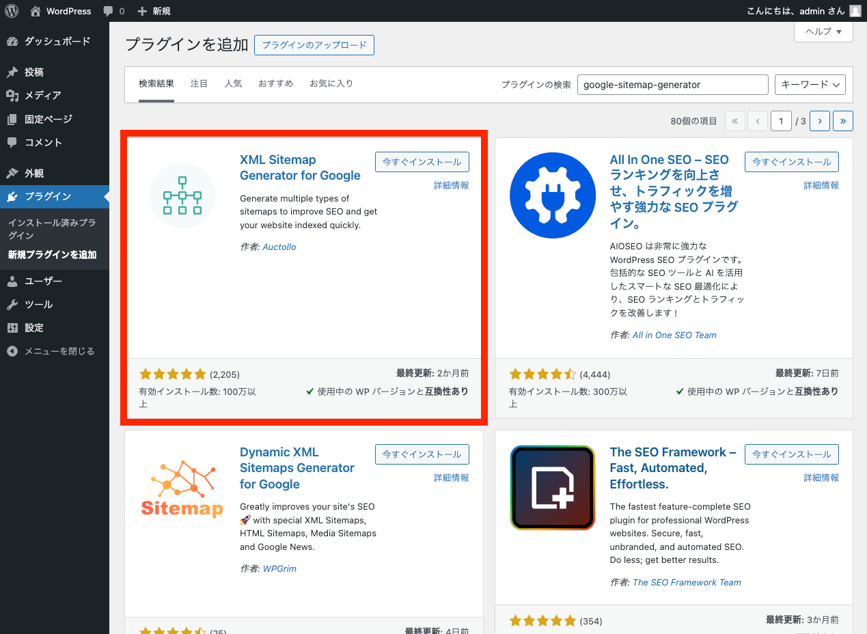Open 詳細情報 for The SEO Framework
The width and height of the screenshot is (867, 634).
(x=821, y=478)
